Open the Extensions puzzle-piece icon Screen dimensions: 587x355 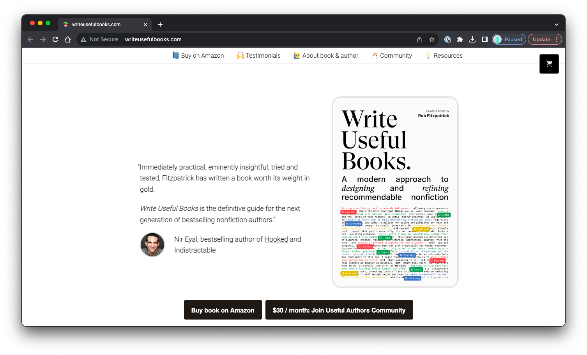(x=460, y=39)
